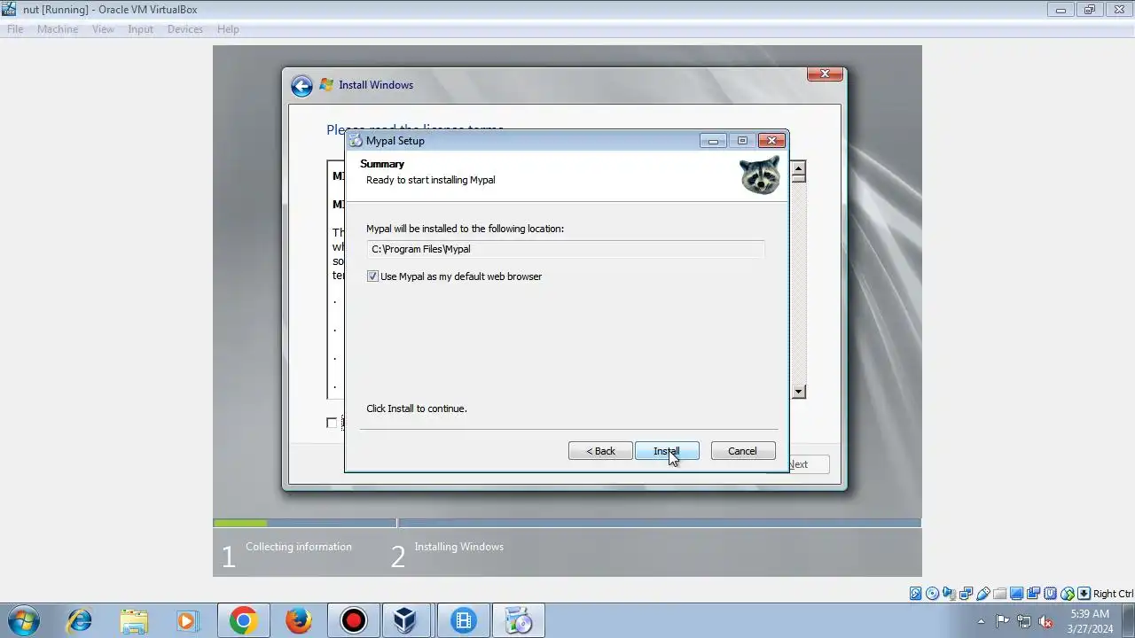Click the Right Ctrl host key label

click(1113, 594)
